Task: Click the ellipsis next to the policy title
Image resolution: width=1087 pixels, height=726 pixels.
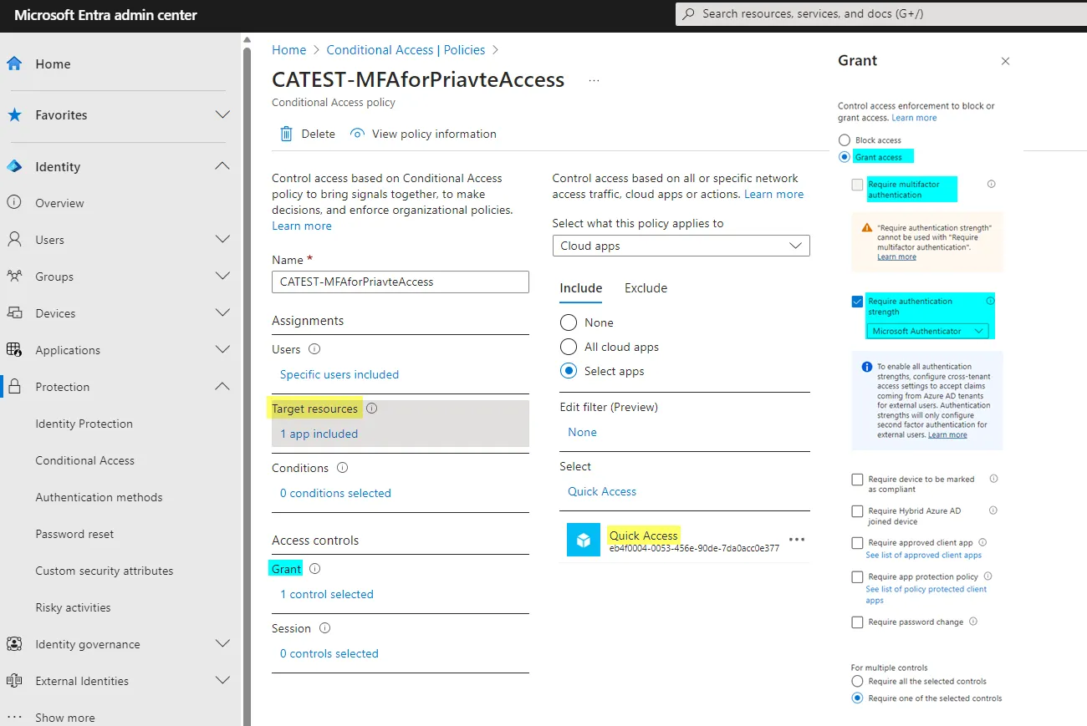Action: [594, 81]
